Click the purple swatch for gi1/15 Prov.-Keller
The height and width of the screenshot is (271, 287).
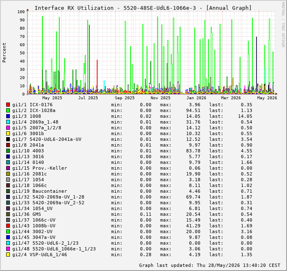tap(8, 168)
